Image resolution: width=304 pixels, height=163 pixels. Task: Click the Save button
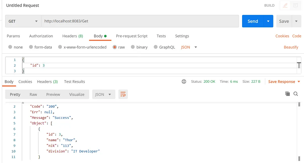[284, 21]
